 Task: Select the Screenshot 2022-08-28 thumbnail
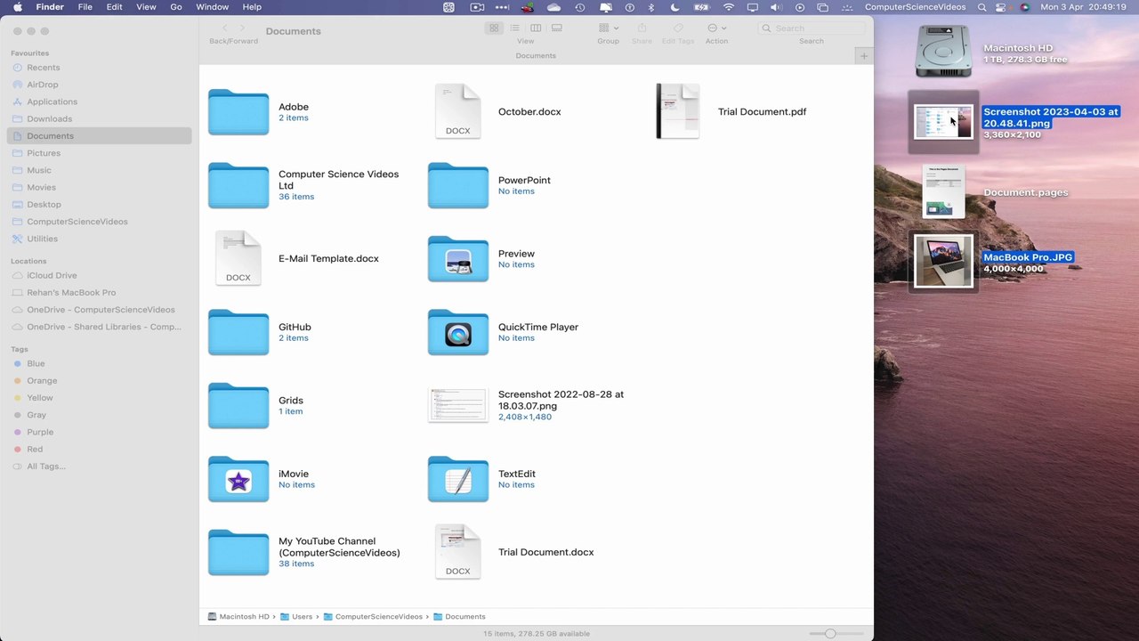pos(458,405)
